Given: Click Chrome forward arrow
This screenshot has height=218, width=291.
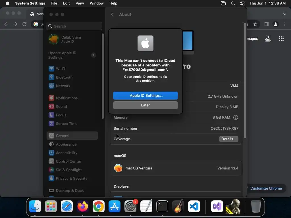Looking at the screenshot, I should pyautogui.click(x=15, y=24).
